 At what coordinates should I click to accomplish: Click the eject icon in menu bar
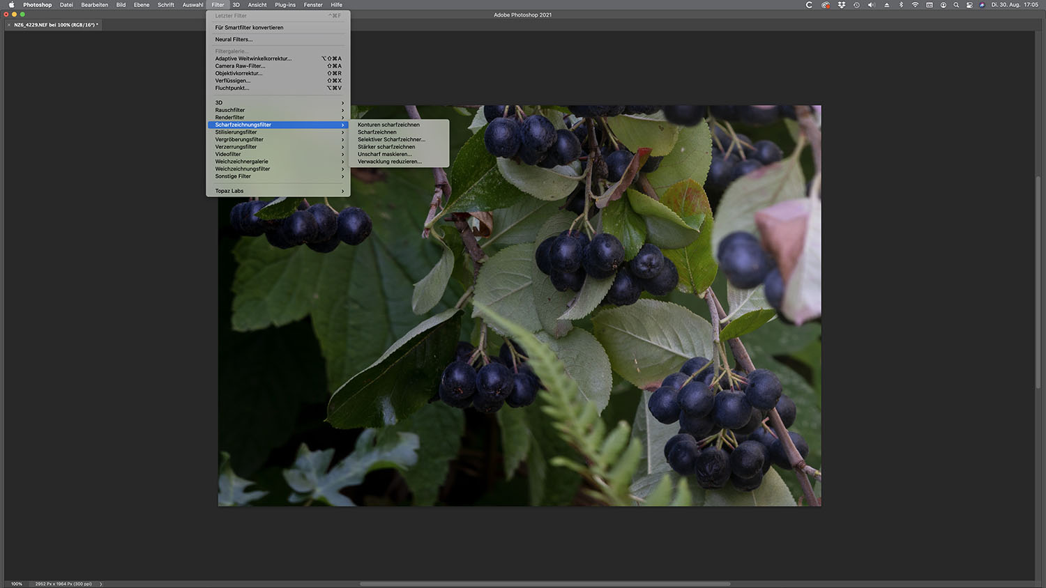click(x=886, y=5)
